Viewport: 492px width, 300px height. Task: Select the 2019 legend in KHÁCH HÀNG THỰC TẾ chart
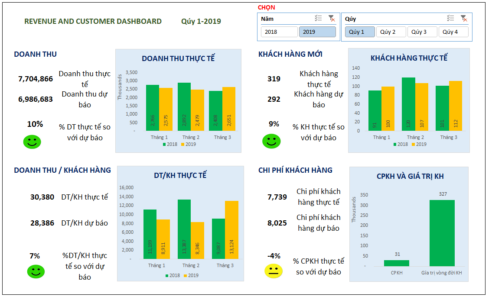(x=419, y=144)
